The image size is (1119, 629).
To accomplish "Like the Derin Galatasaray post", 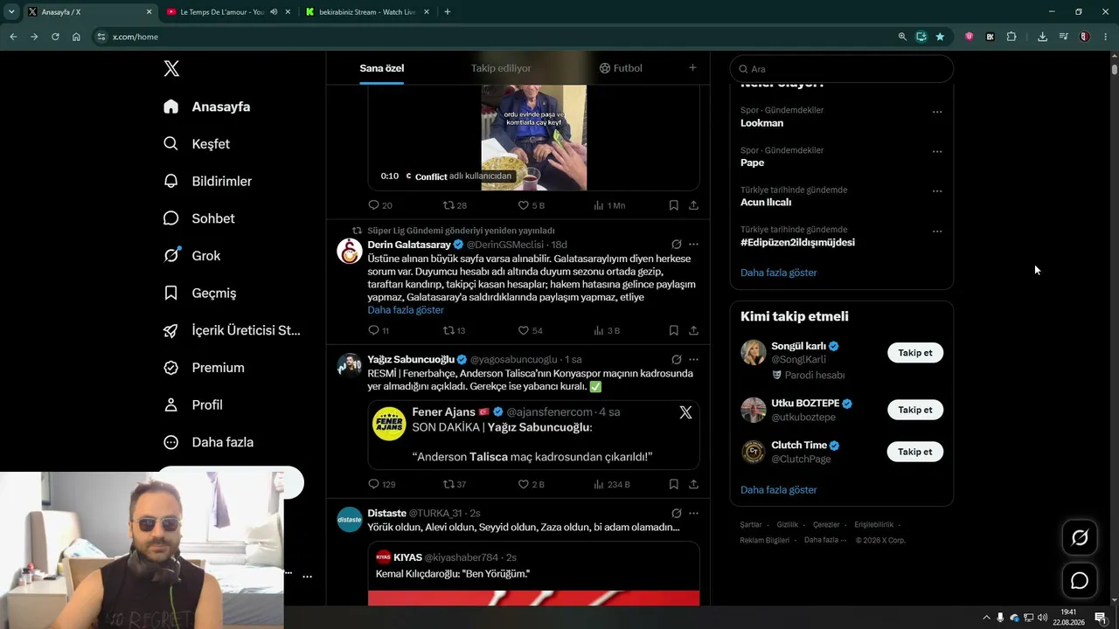I will [530, 330].
